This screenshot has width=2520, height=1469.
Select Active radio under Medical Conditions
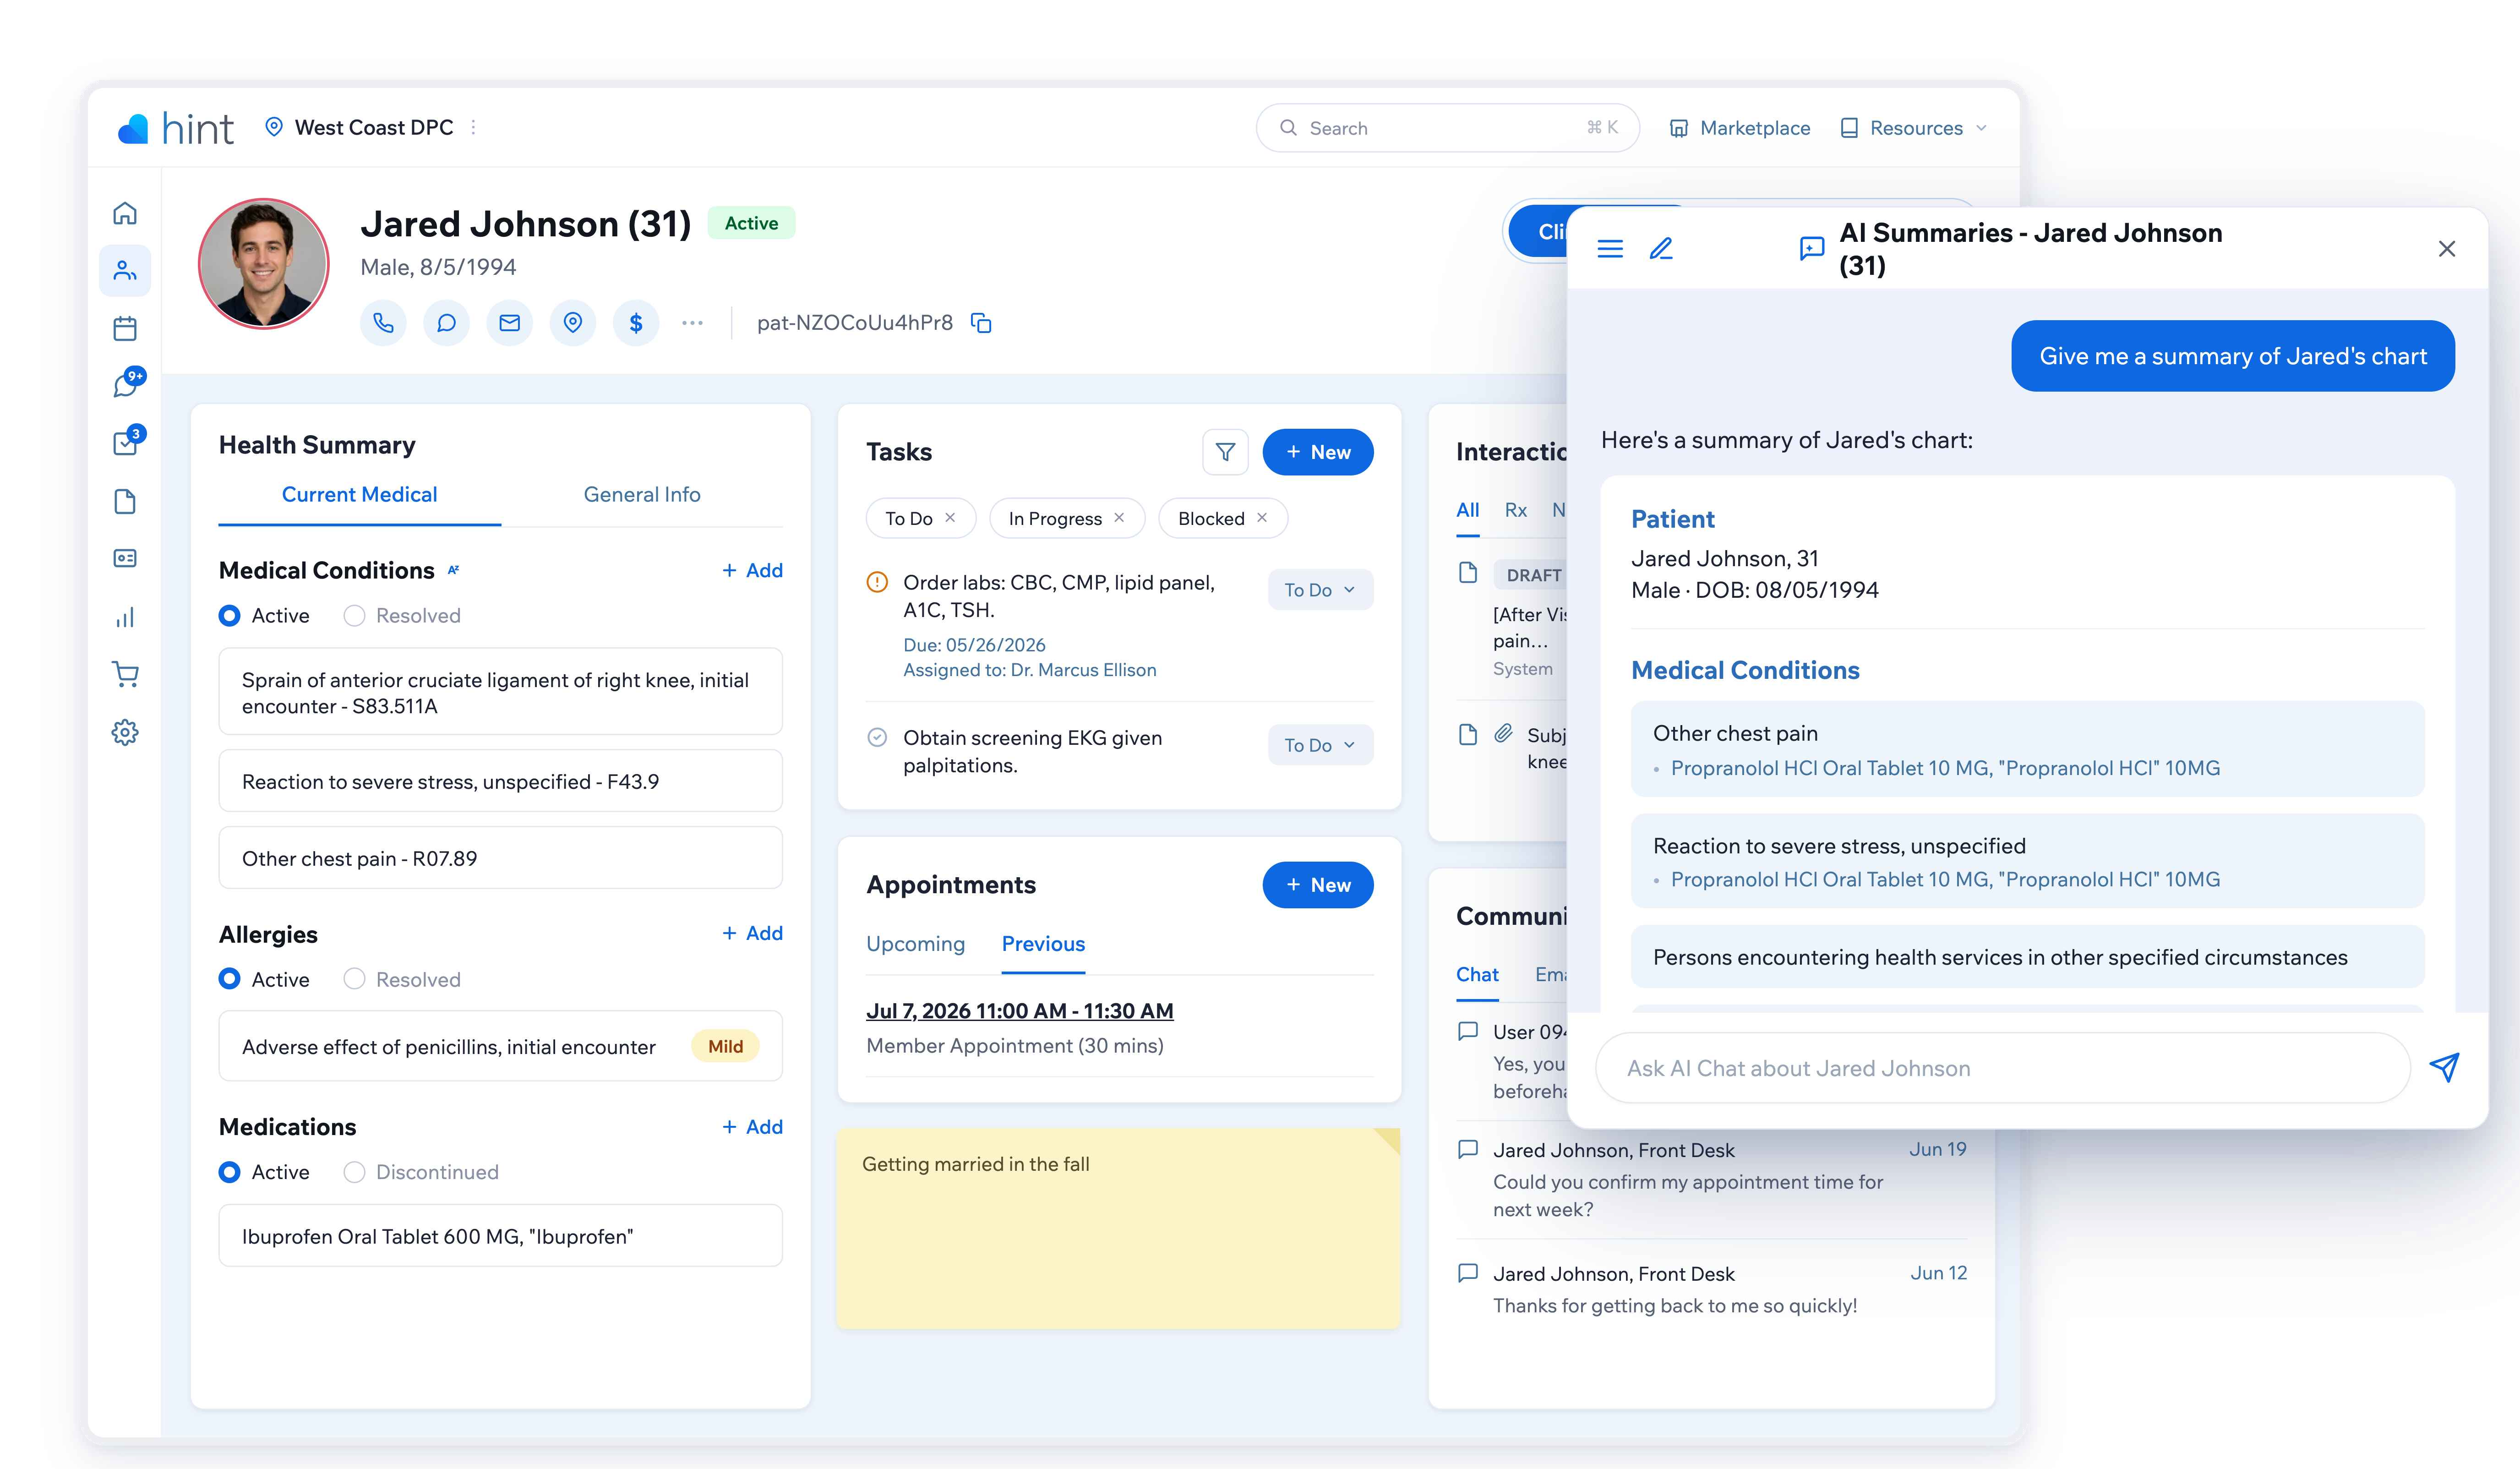230,616
